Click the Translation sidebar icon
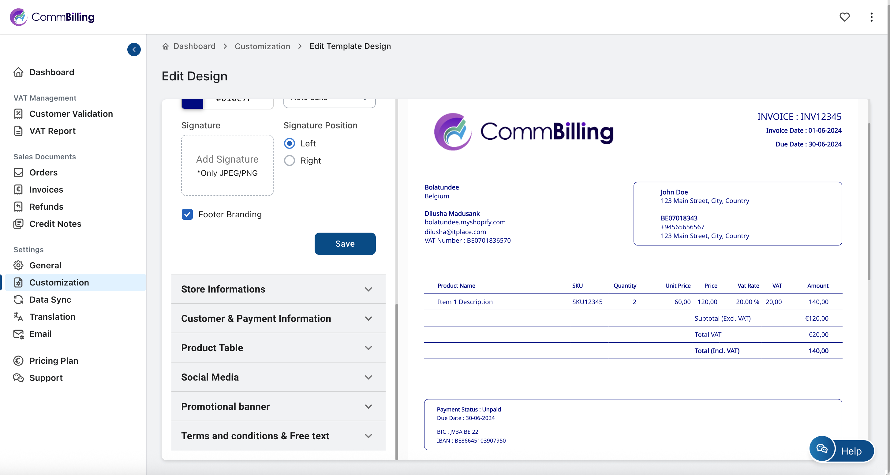Image resolution: width=890 pixels, height=475 pixels. click(18, 316)
